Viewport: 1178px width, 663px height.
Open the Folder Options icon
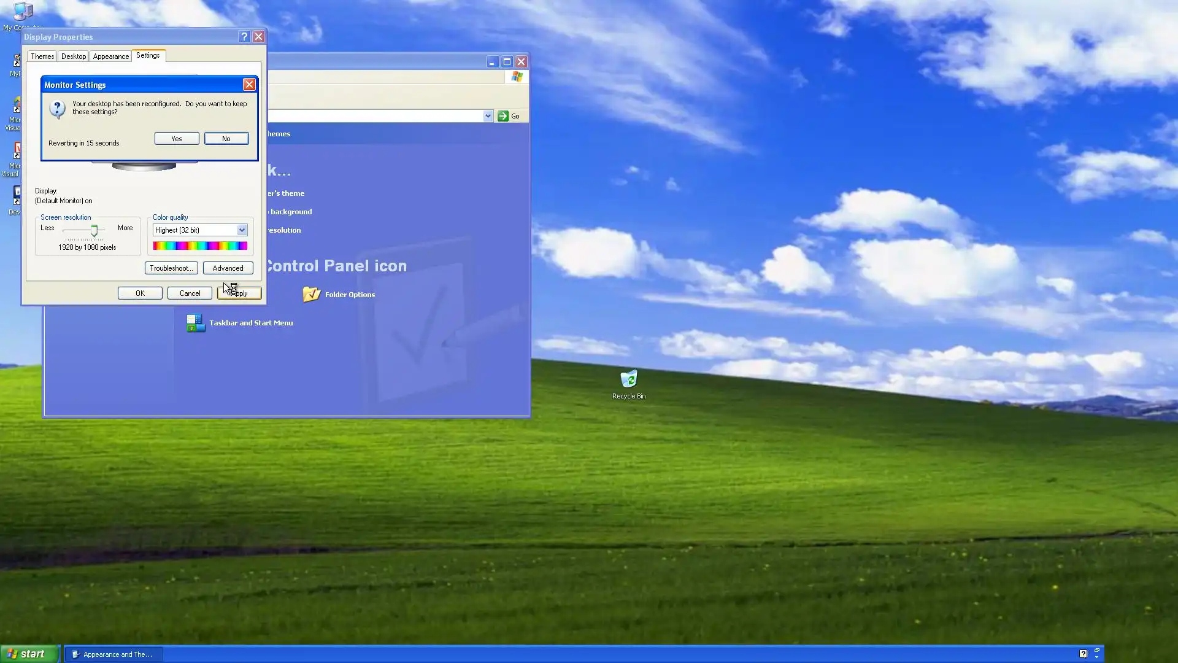(312, 295)
